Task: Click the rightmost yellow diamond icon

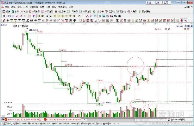Action: [x=74, y=16]
